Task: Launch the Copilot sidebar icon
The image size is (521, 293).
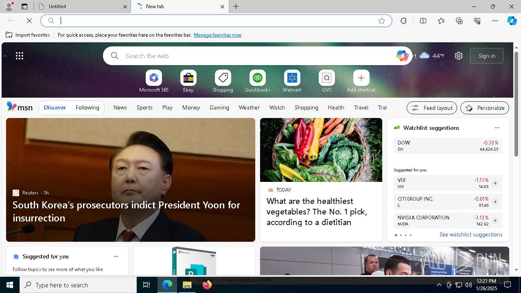Action: click(x=512, y=21)
